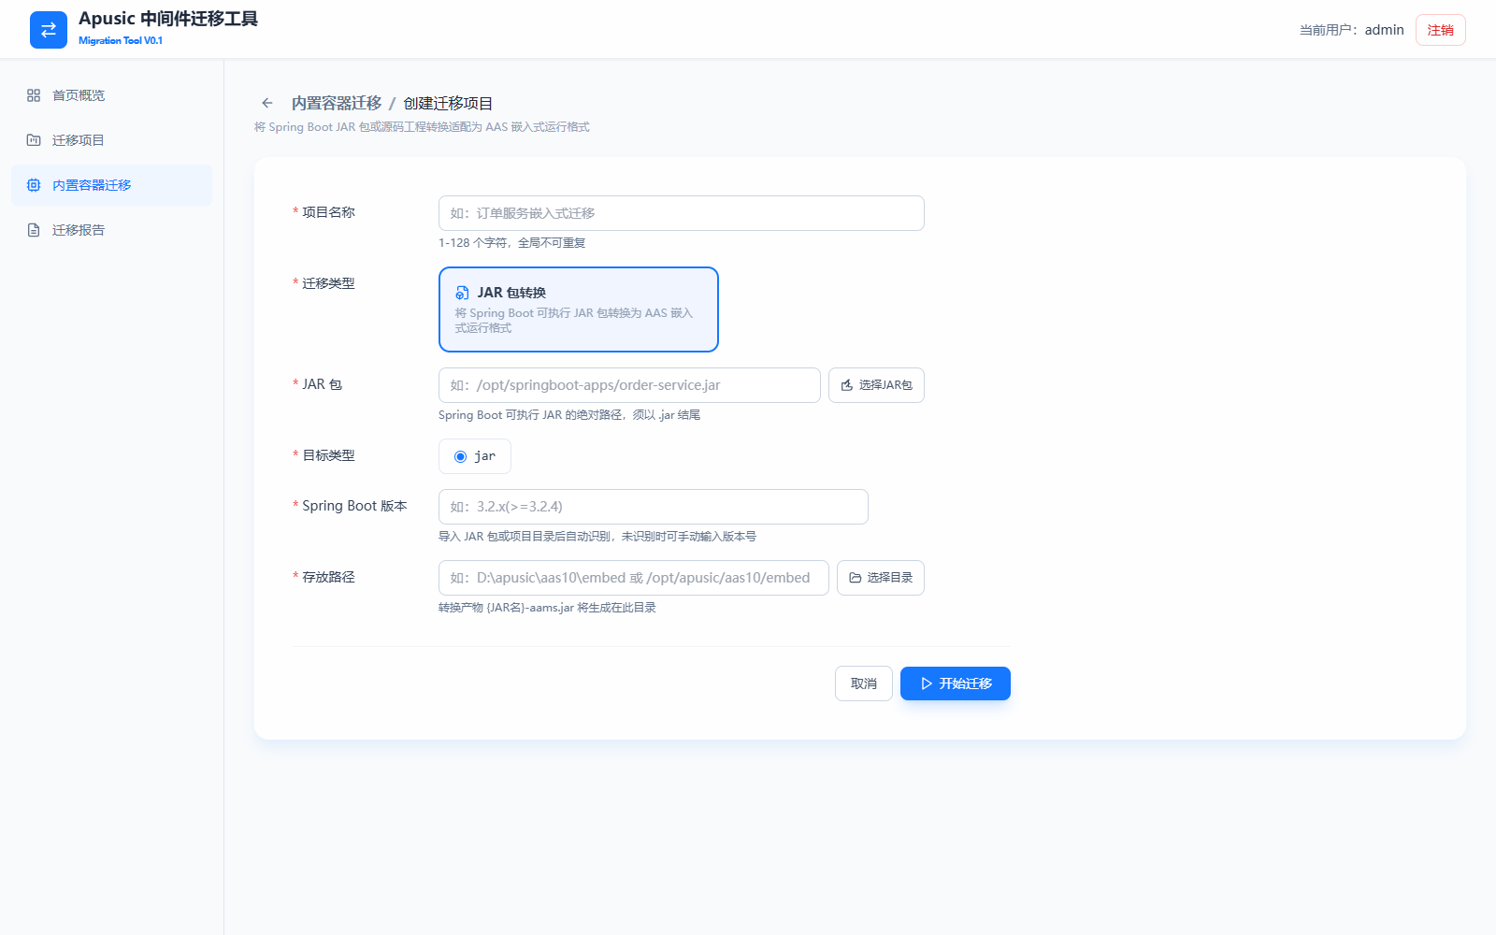Screen dimensions: 1496x935
Task: Click the page subtitle about Spring Boot JAR 包或源码工程
Action: (x=422, y=127)
